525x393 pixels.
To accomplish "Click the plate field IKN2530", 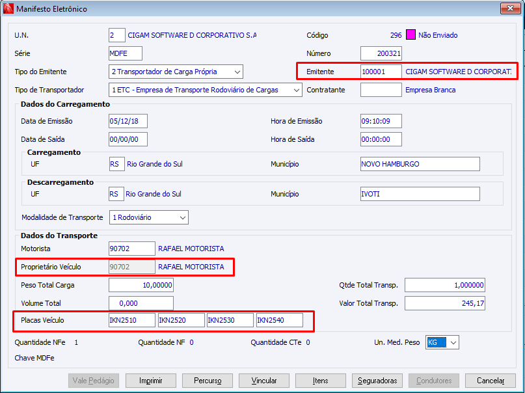I will pyautogui.click(x=230, y=320).
